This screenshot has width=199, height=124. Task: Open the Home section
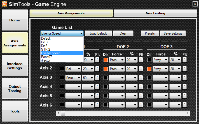click(x=15, y=20)
